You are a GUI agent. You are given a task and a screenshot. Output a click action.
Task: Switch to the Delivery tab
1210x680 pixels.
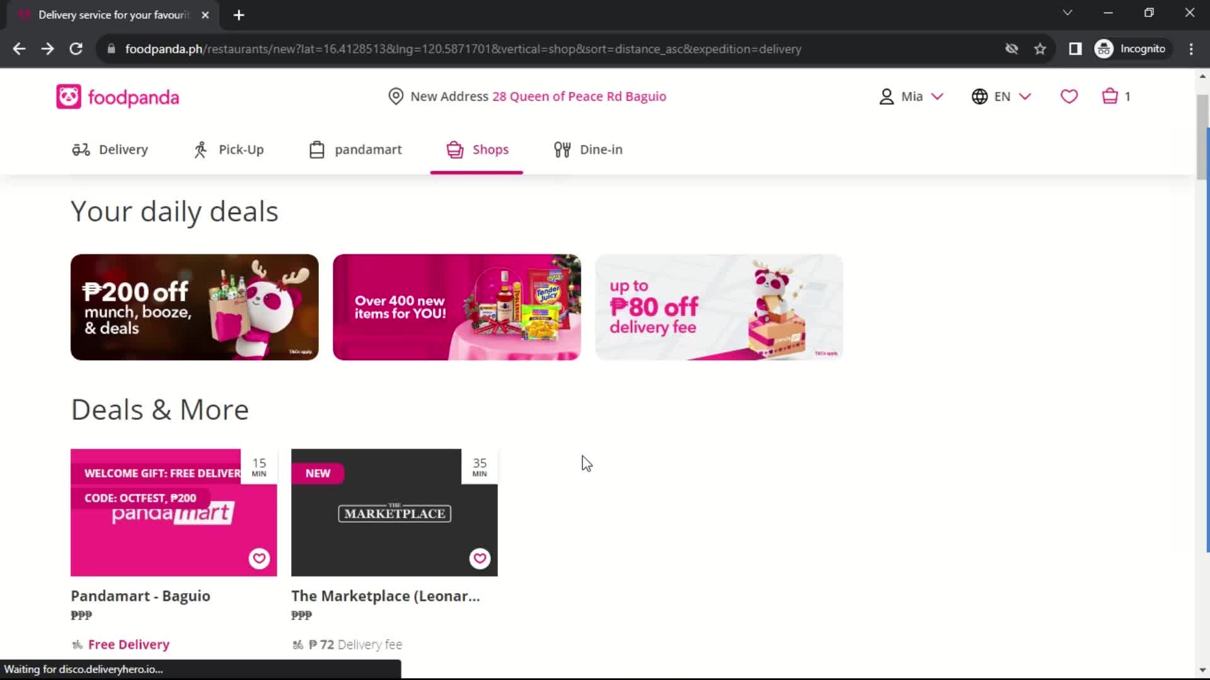110,150
